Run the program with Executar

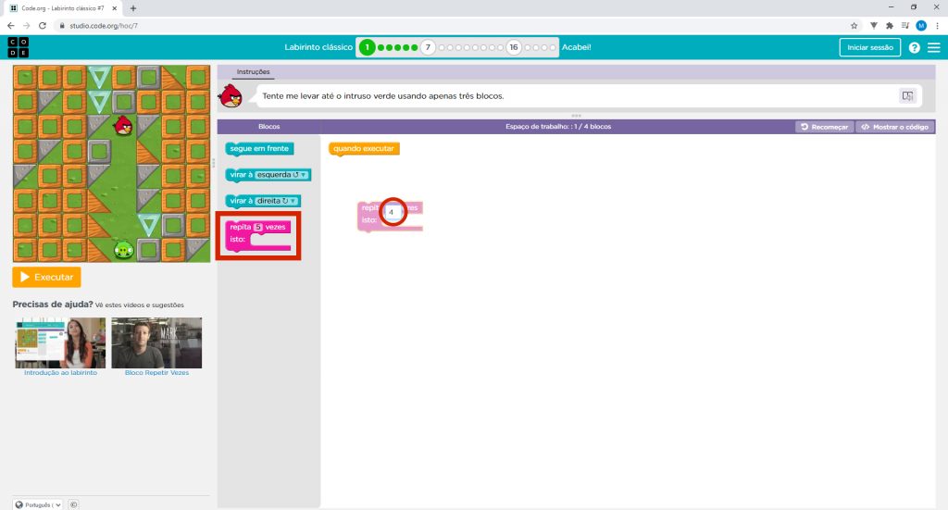pos(46,278)
